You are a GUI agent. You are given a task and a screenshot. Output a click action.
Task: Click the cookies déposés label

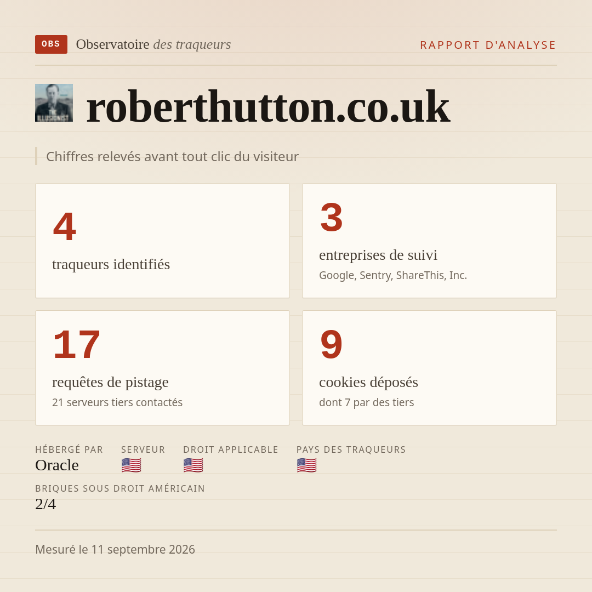(368, 383)
